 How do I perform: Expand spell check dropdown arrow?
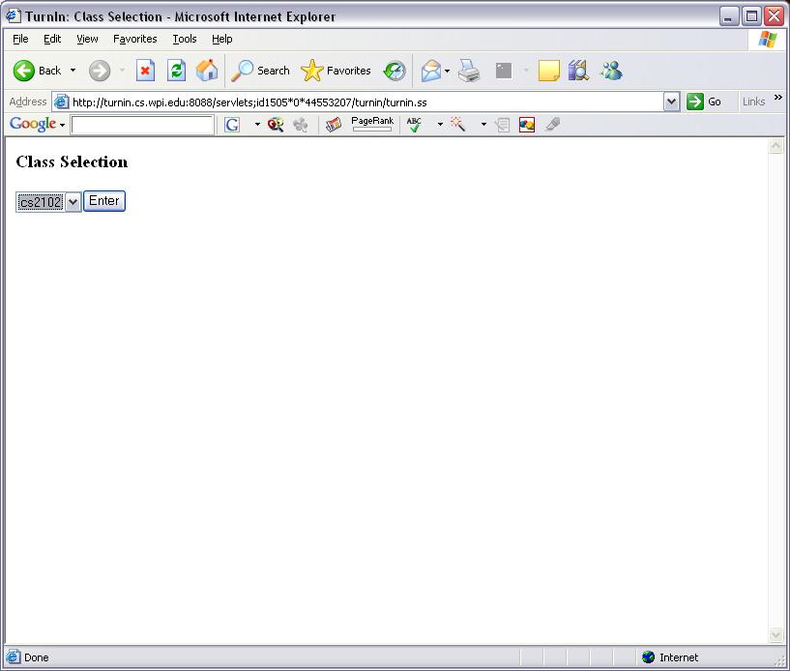[x=440, y=125]
